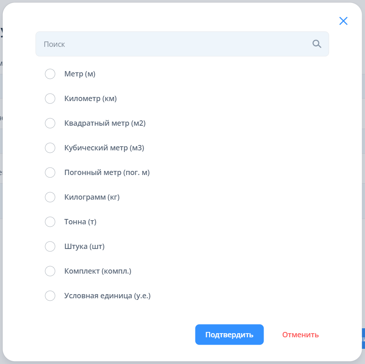Image resolution: width=365 pixels, height=364 pixels.
Task: Click the Условная единица (у.е.) label text
Action: 108,296
